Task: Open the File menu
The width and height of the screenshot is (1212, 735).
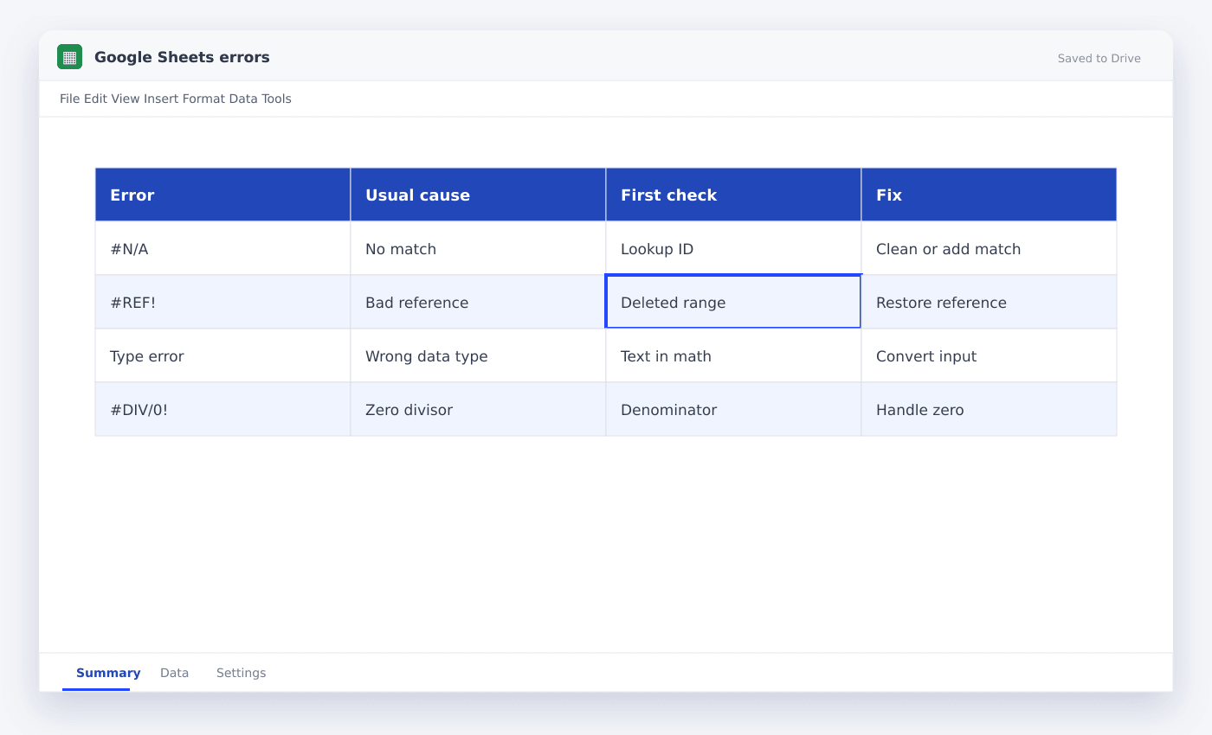Action: (70, 99)
